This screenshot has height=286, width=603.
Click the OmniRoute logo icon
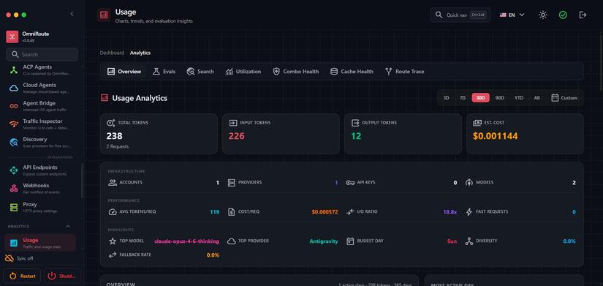(x=12, y=37)
